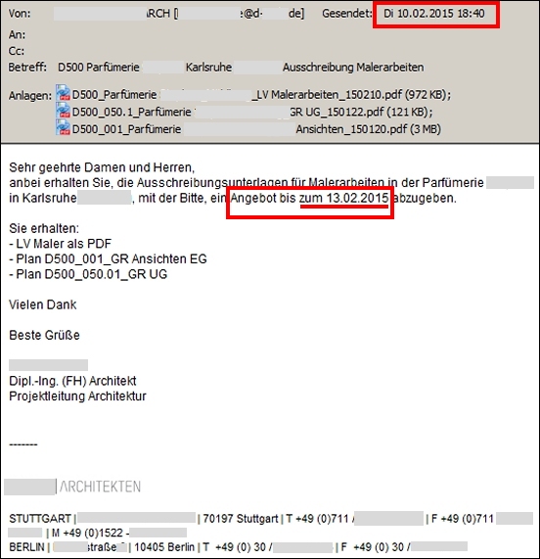Viewport: 540px width, 559px height.
Task: Open PDF icon of Ansichten attachment
Action: pos(63,127)
